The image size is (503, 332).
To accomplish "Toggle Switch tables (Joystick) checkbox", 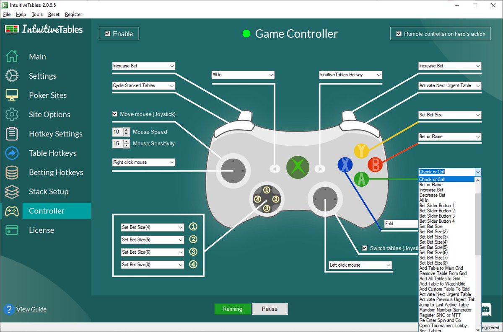I will 365,248.
